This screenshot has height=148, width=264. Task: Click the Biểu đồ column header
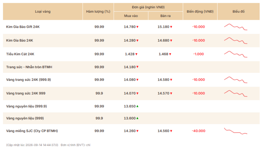pos(238,12)
